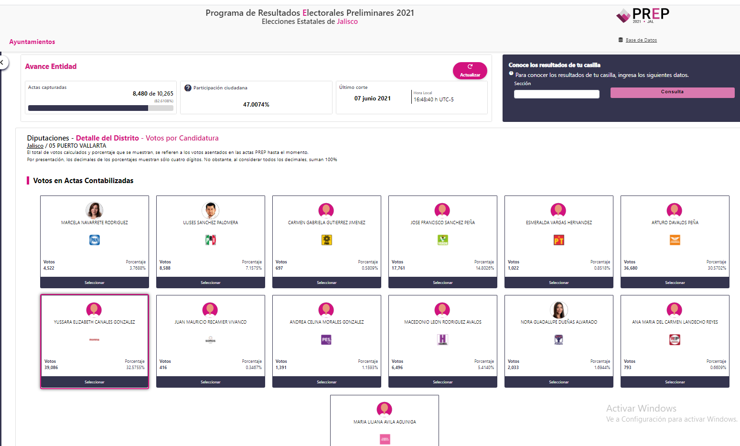This screenshot has width=740, height=446.
Task: Click the '14.8026%' percentage value
Action: pyautogui.click(x=485, y=268)
